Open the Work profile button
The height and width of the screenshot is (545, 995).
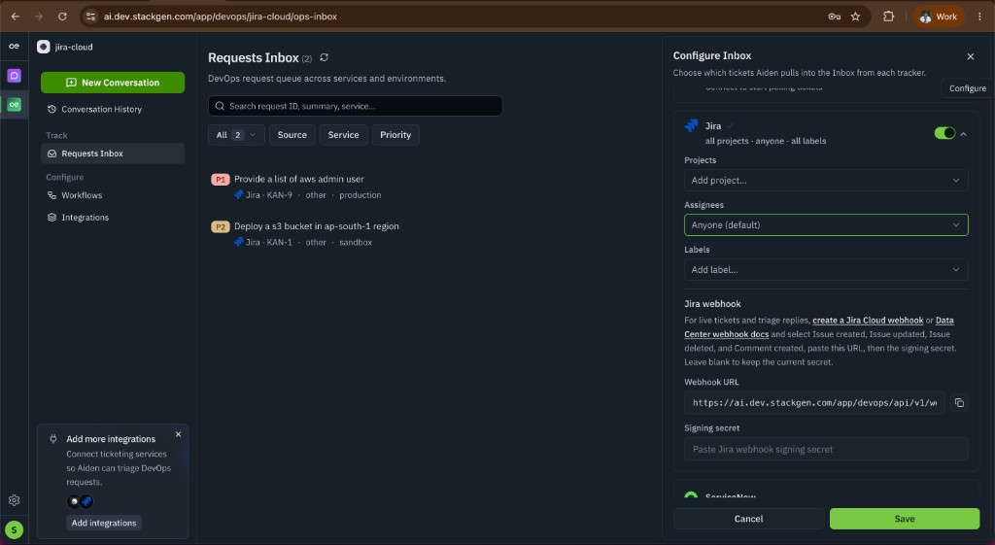939,17
